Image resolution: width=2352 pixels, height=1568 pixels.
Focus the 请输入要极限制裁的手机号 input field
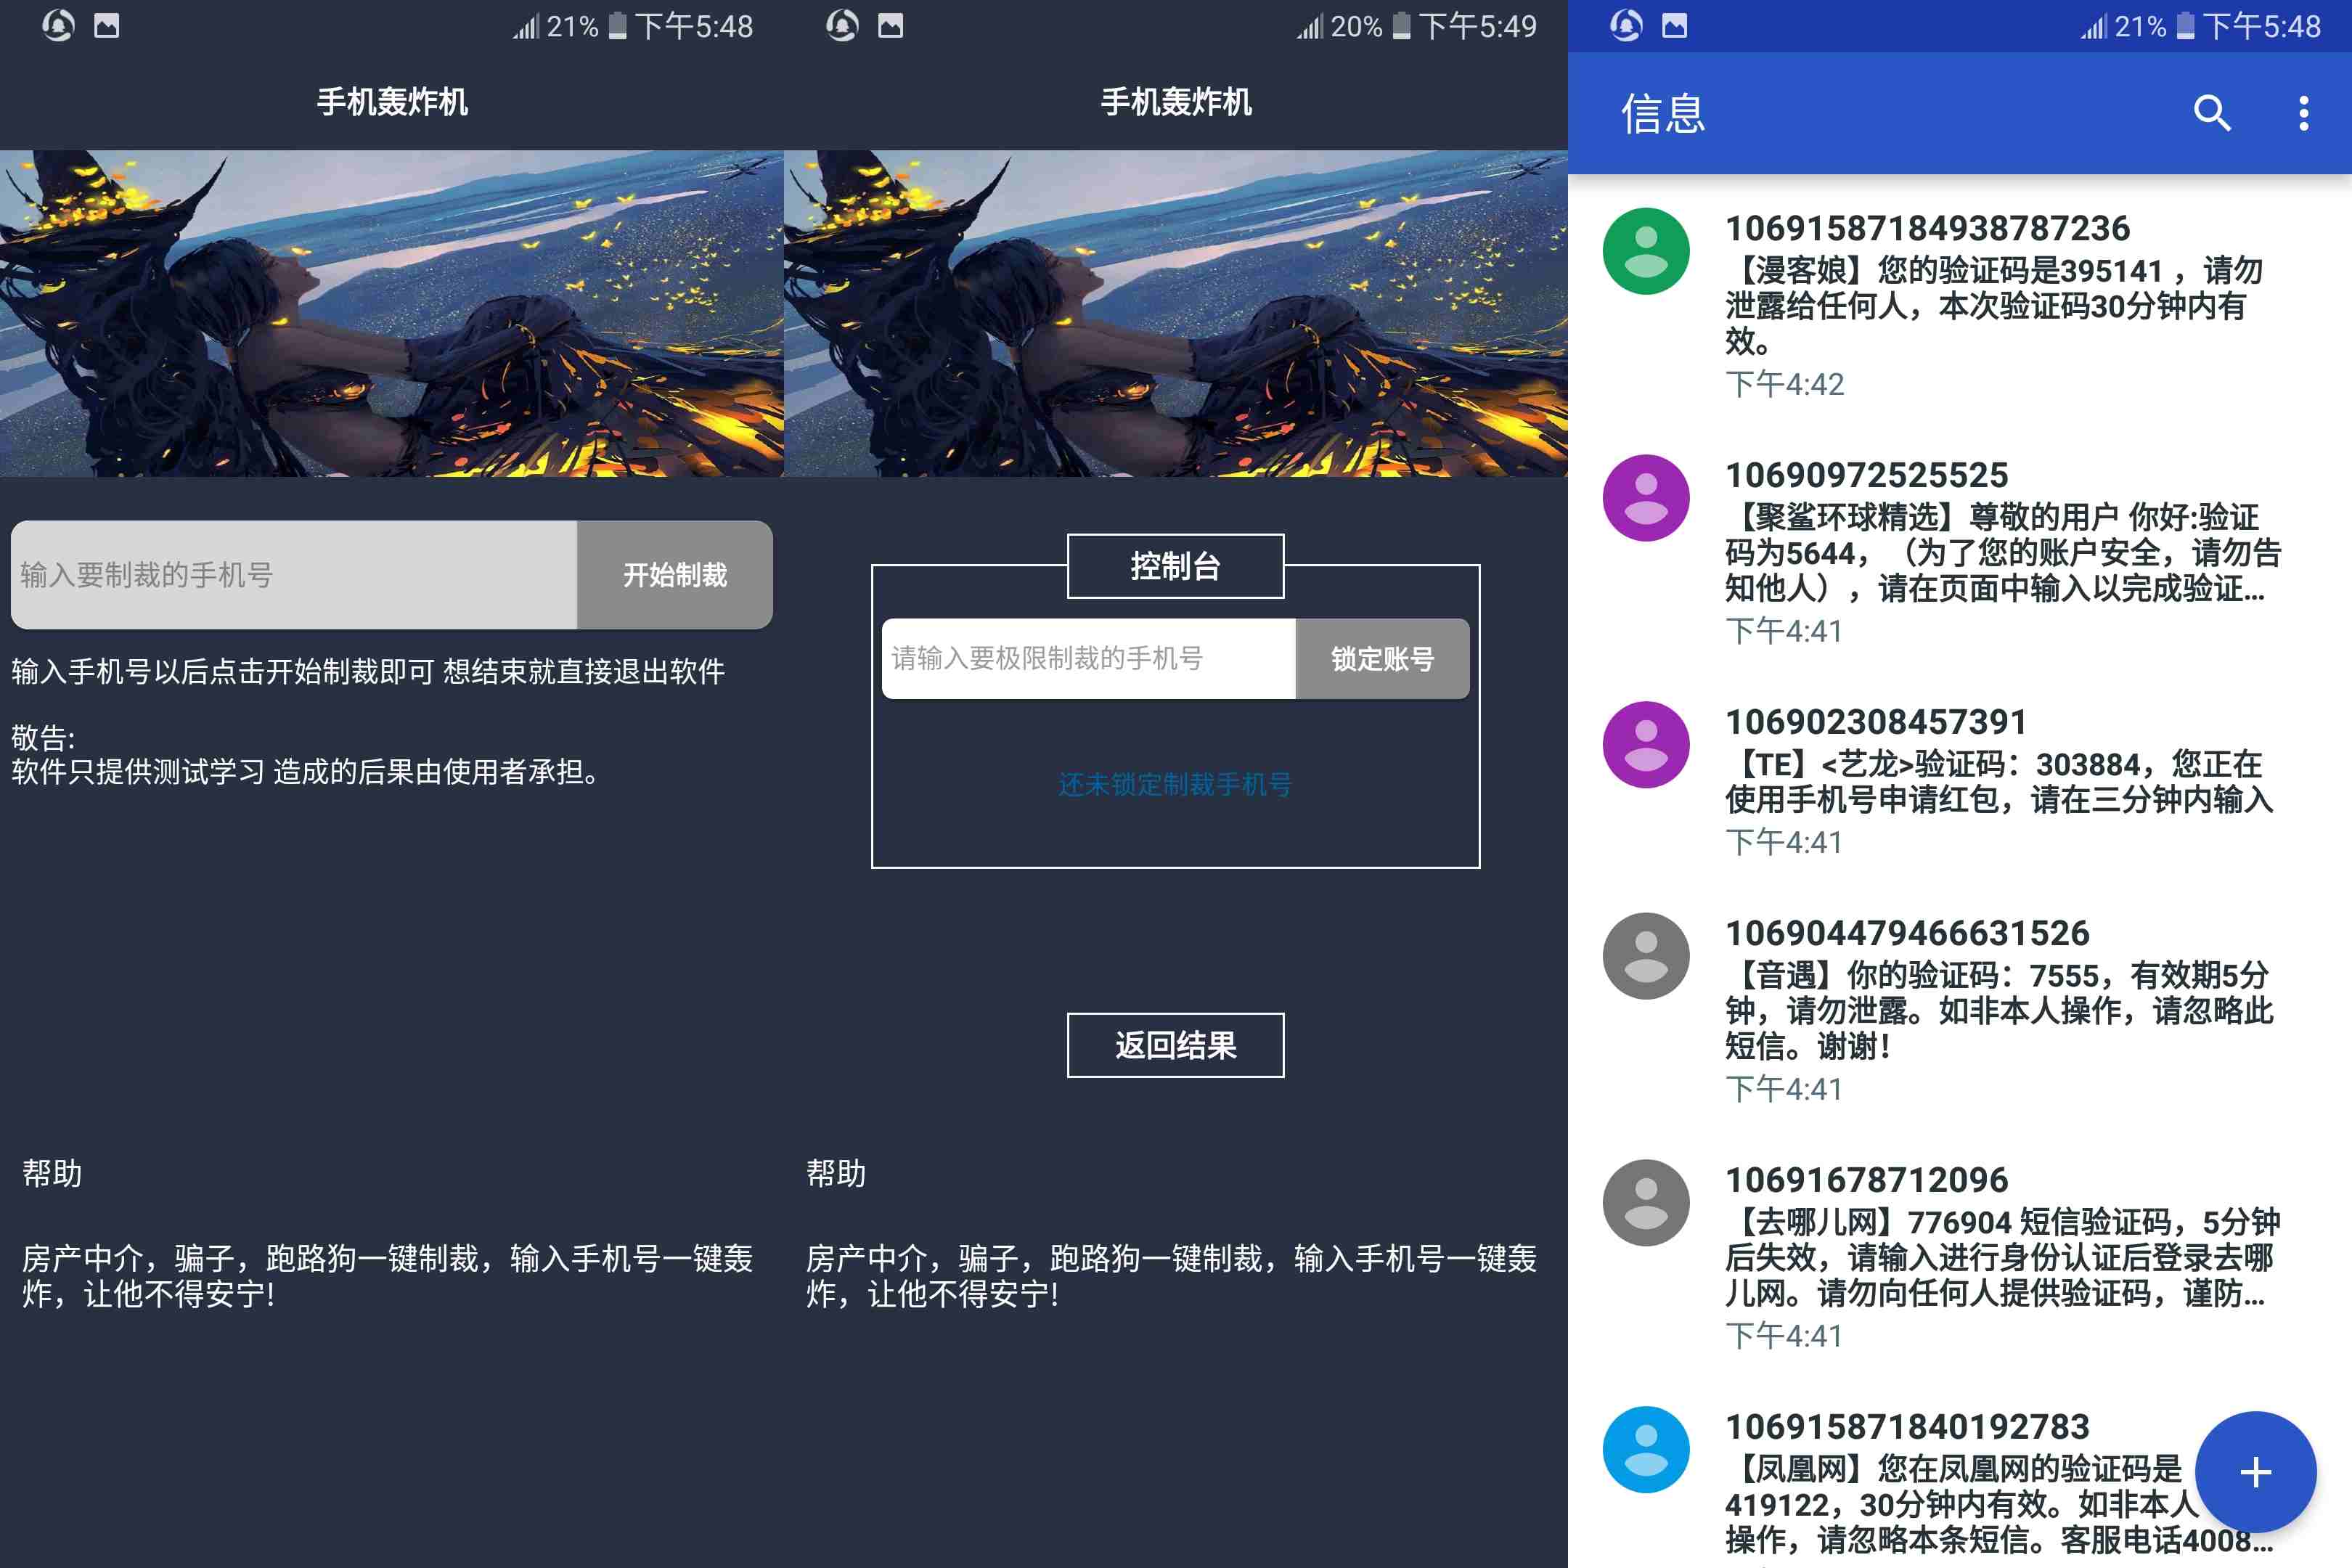tap(1089, 659)
